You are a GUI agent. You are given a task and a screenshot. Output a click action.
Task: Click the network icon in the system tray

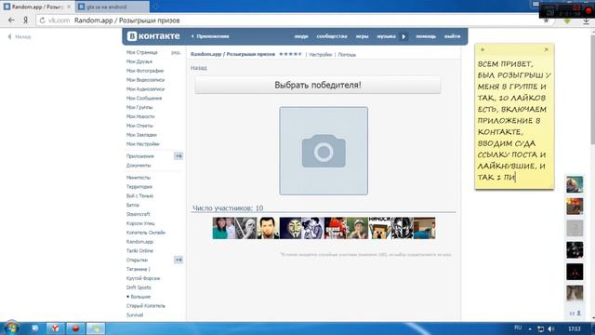coord(541,328)
